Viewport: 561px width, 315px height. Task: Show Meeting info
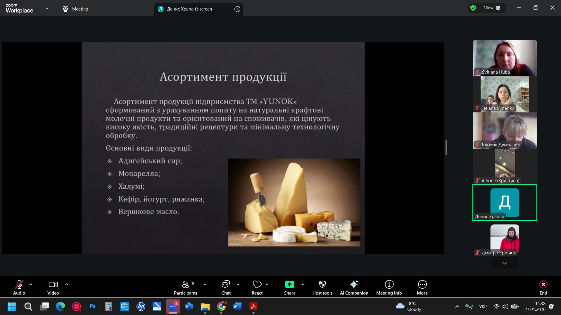[x=389, y=288]
